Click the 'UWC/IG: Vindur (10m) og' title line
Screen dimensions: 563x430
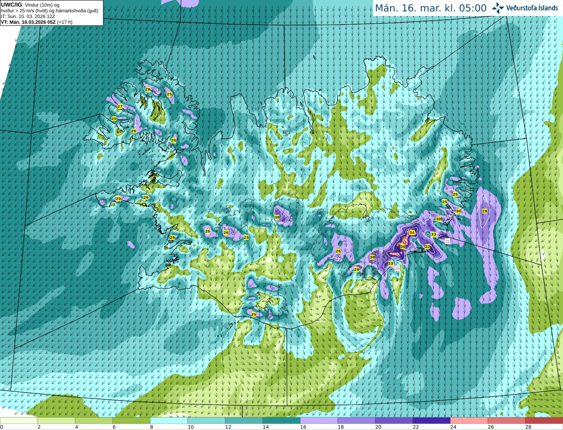pyautogui.click(x=30, y=5)
